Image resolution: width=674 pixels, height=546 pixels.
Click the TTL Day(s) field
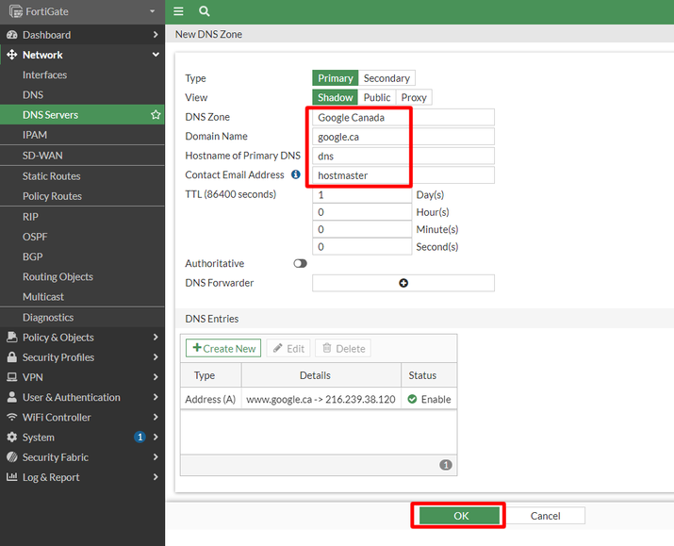tap(362, 195)
